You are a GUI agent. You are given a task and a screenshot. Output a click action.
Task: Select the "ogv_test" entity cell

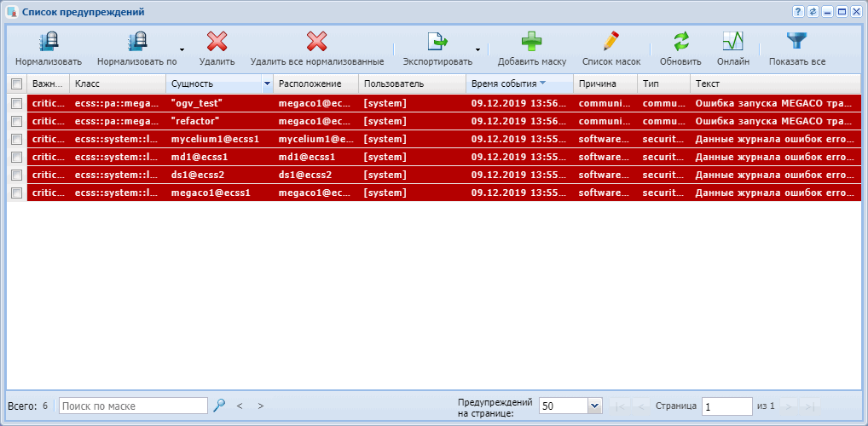(220, 103)
